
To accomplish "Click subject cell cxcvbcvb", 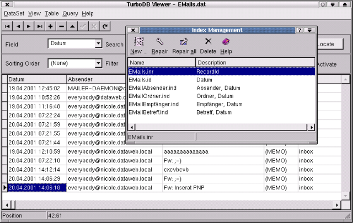I will coord(213,170).
